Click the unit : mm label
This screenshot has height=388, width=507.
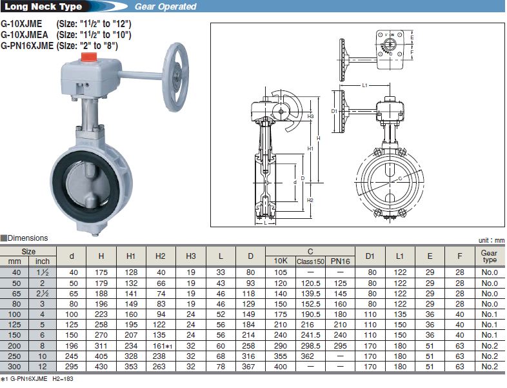[x=491, y=240]
